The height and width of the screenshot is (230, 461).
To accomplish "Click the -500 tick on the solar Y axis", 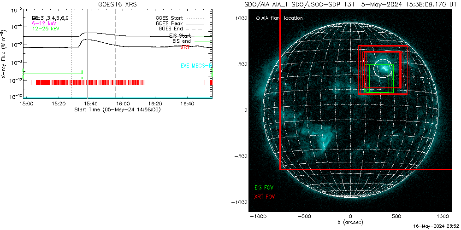I will pos(241,156).
